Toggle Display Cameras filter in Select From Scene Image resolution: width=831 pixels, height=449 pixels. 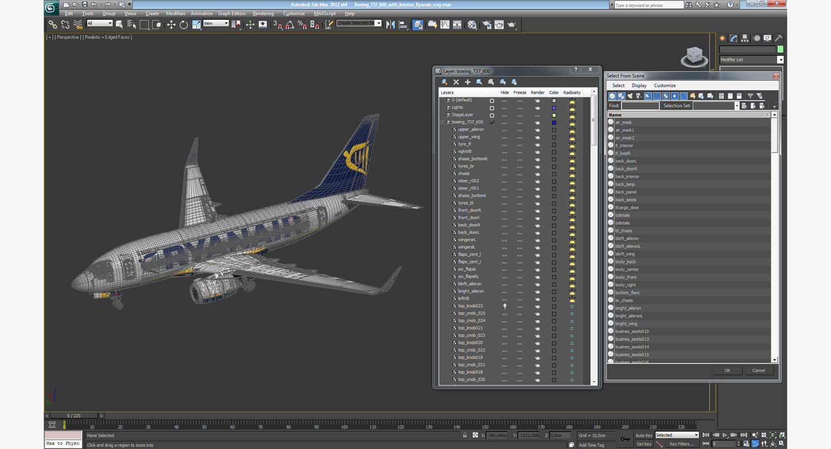tap(639, 96)
